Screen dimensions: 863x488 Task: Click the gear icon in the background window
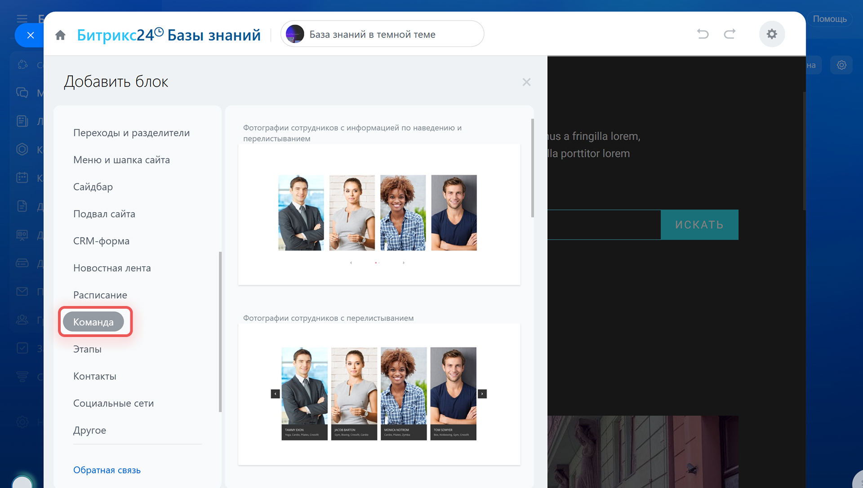tap(841, 65)
